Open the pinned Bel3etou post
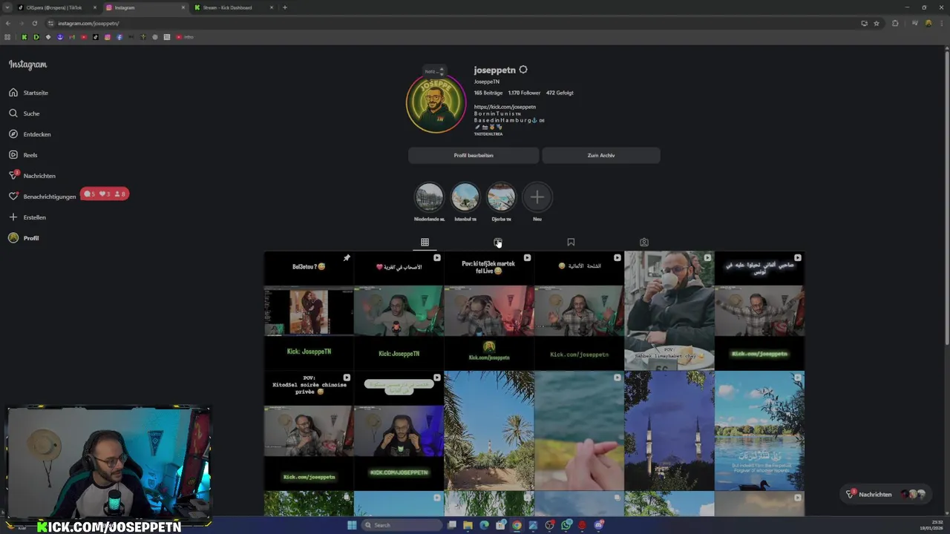The height and width of the screenshot is (534, 950). pos(309,311)
